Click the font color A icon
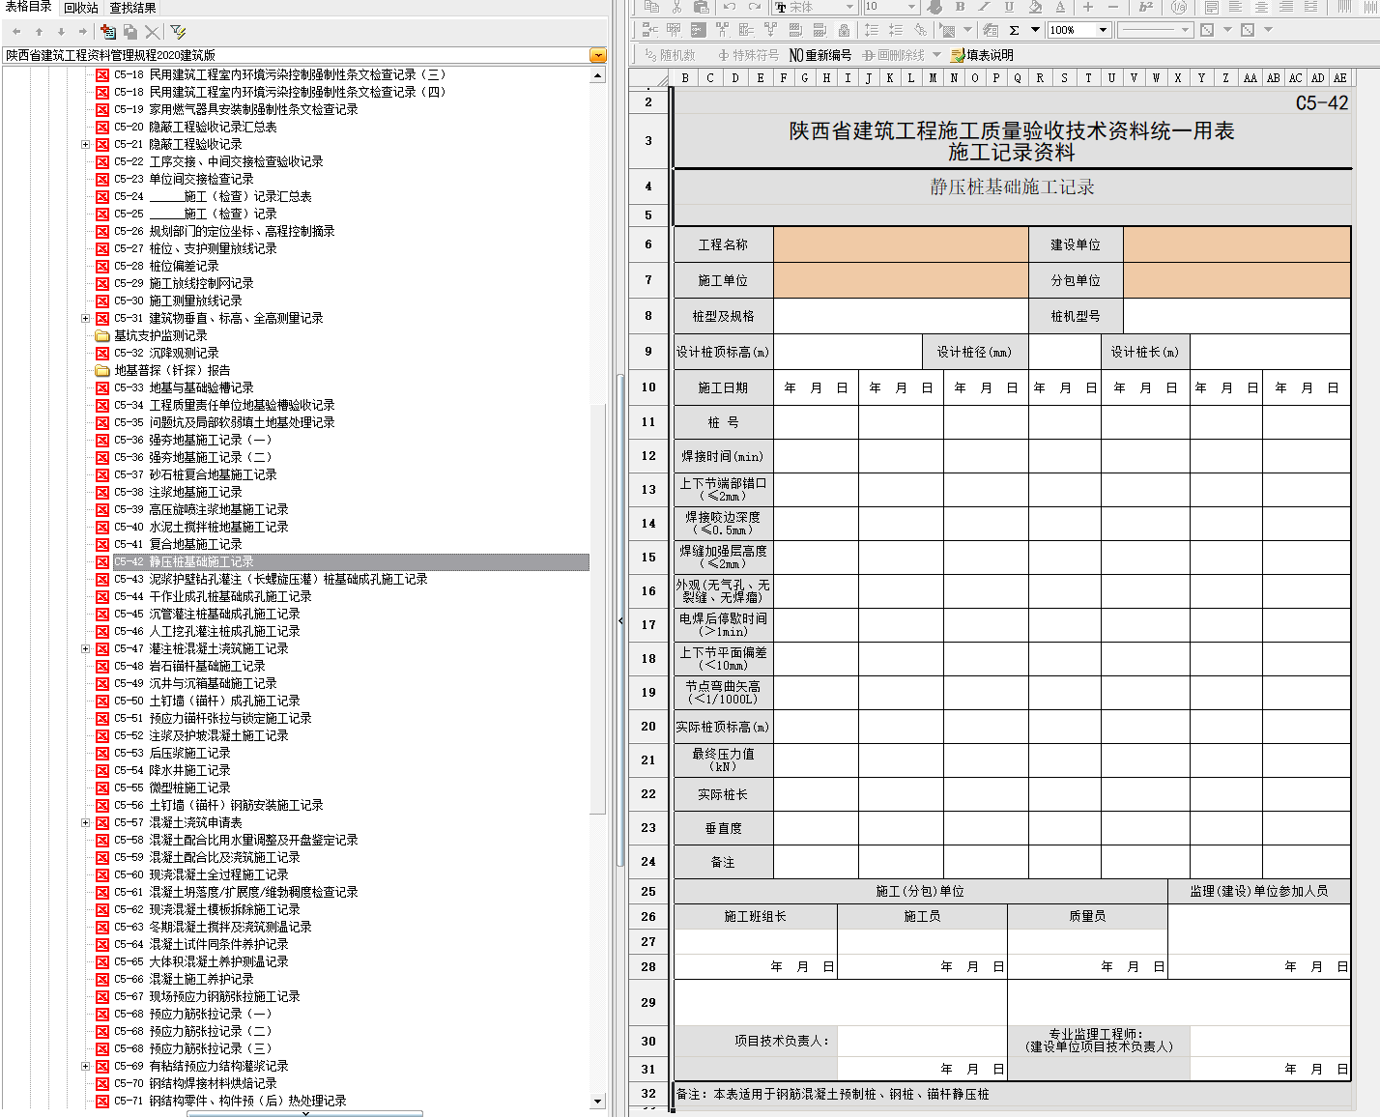Image resolution: width=1380 pixels, height=1117 pixels. pyautogui.click(x=1060, y=7)
